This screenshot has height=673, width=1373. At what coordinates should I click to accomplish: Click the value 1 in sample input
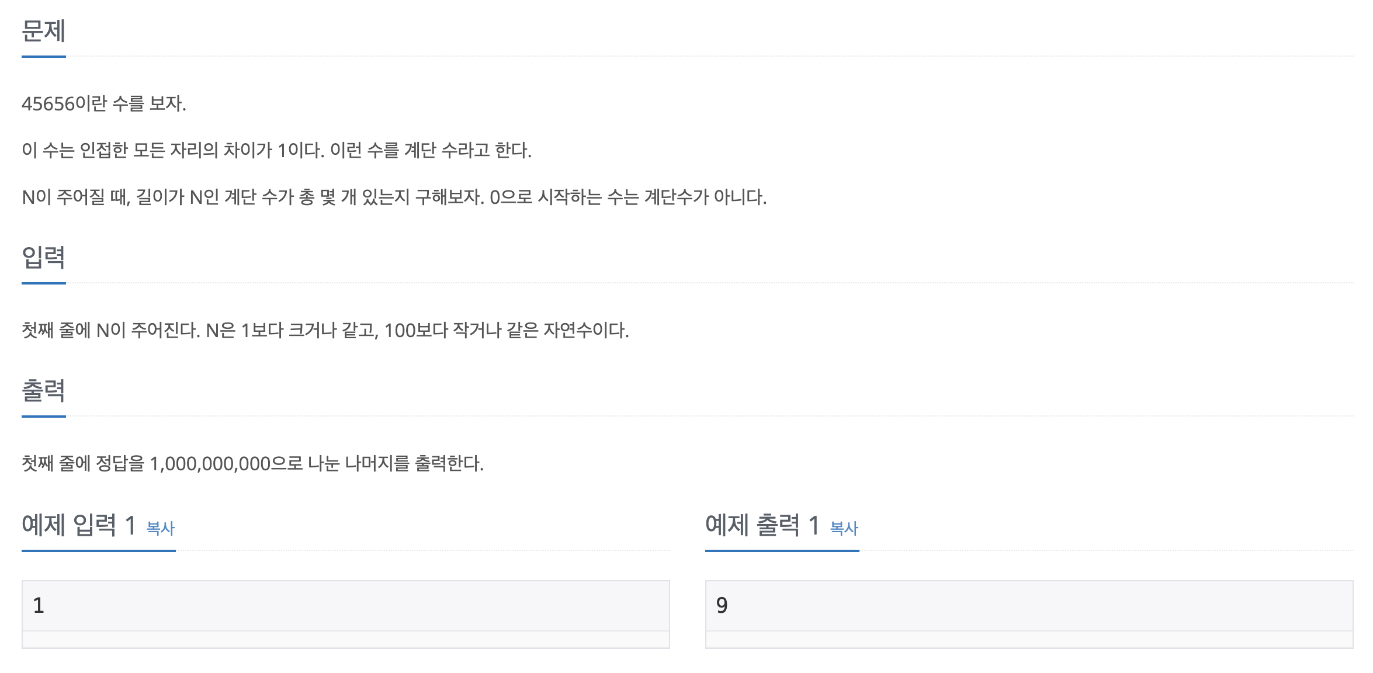pyautogui.click(x=39, y=606)
